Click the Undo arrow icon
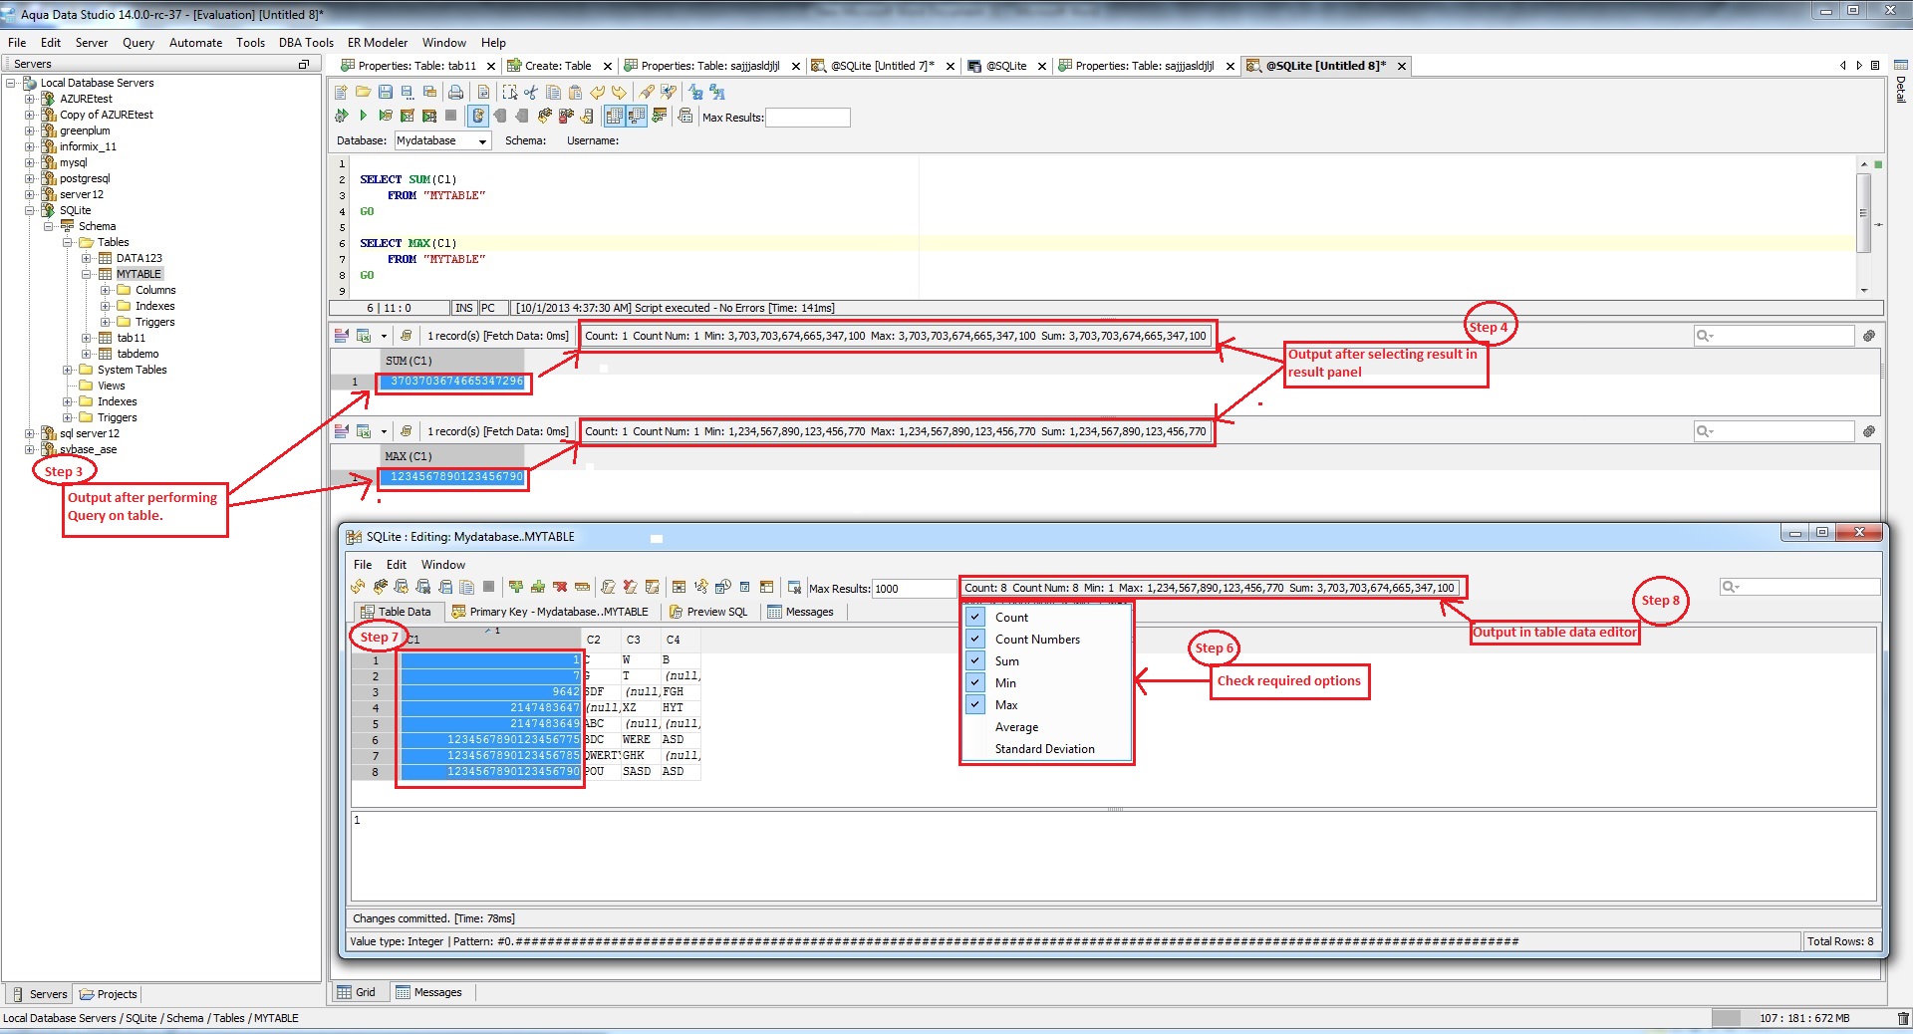1913x1034 pixels. 598,92
